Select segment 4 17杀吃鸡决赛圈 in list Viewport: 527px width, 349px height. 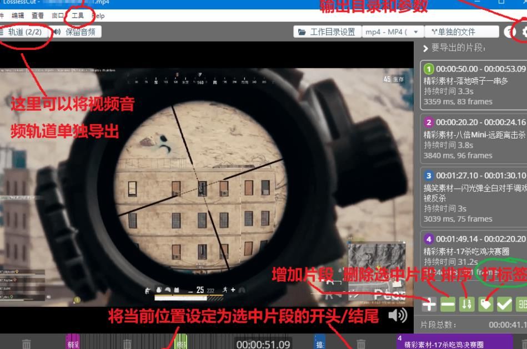(x=474, y=254)
